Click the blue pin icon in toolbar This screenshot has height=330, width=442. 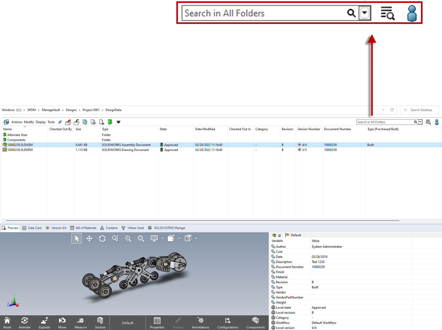tap(60, 122)
